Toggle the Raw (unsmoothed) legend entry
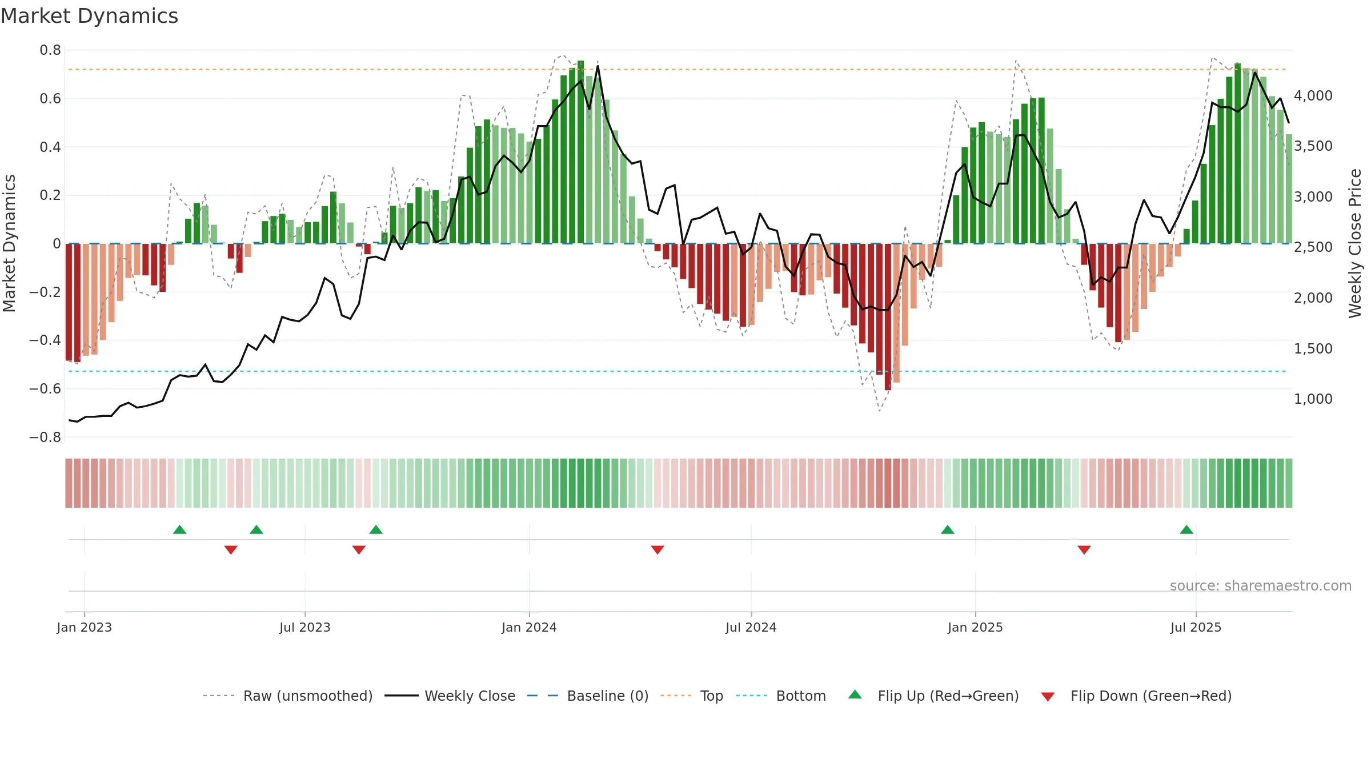The width and height of the screenshot is (1371, 771). coord(287,696)
